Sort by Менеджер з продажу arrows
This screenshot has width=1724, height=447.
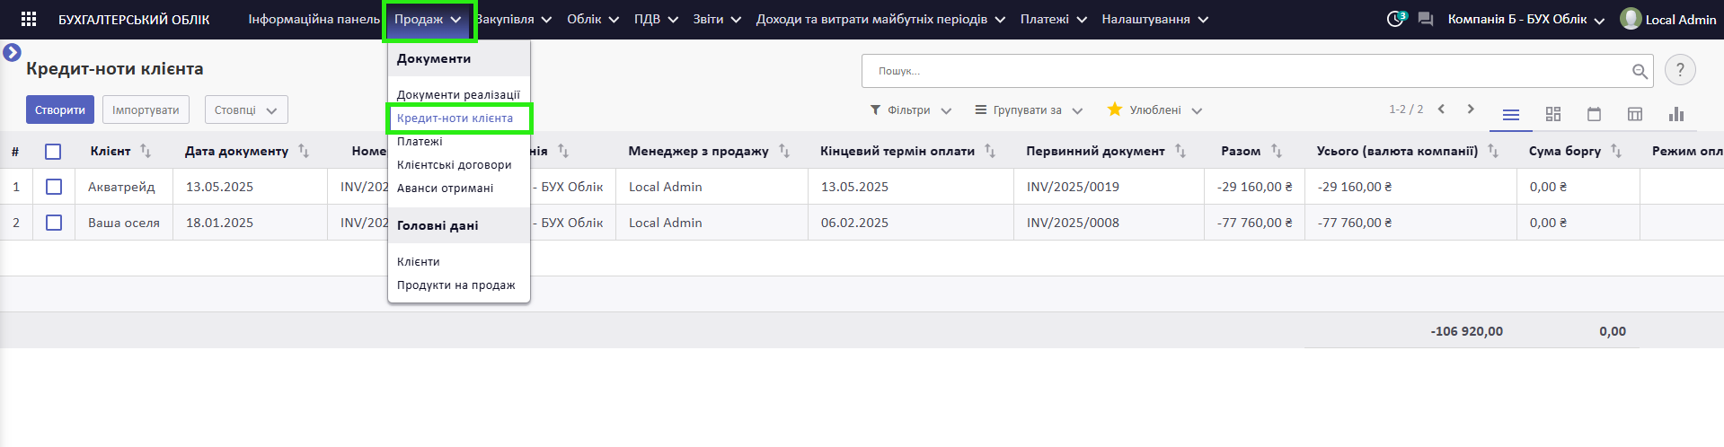[x=784, y=151]
